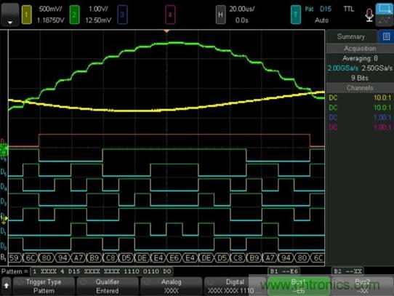
Task: Select the E6 bus decode value
Action: coord(174,258)
